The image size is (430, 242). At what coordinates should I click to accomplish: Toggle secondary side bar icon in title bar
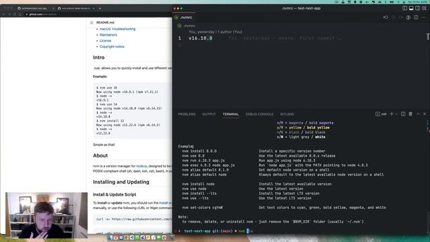click(417, 8)
